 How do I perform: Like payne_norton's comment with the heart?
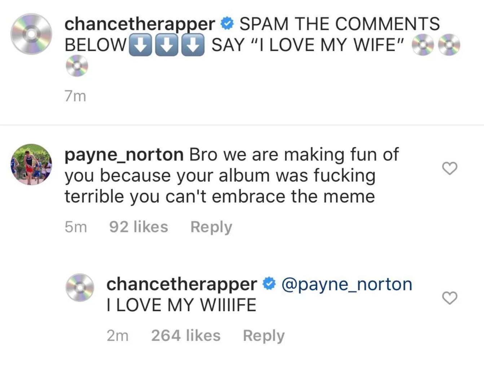(449, 168)
